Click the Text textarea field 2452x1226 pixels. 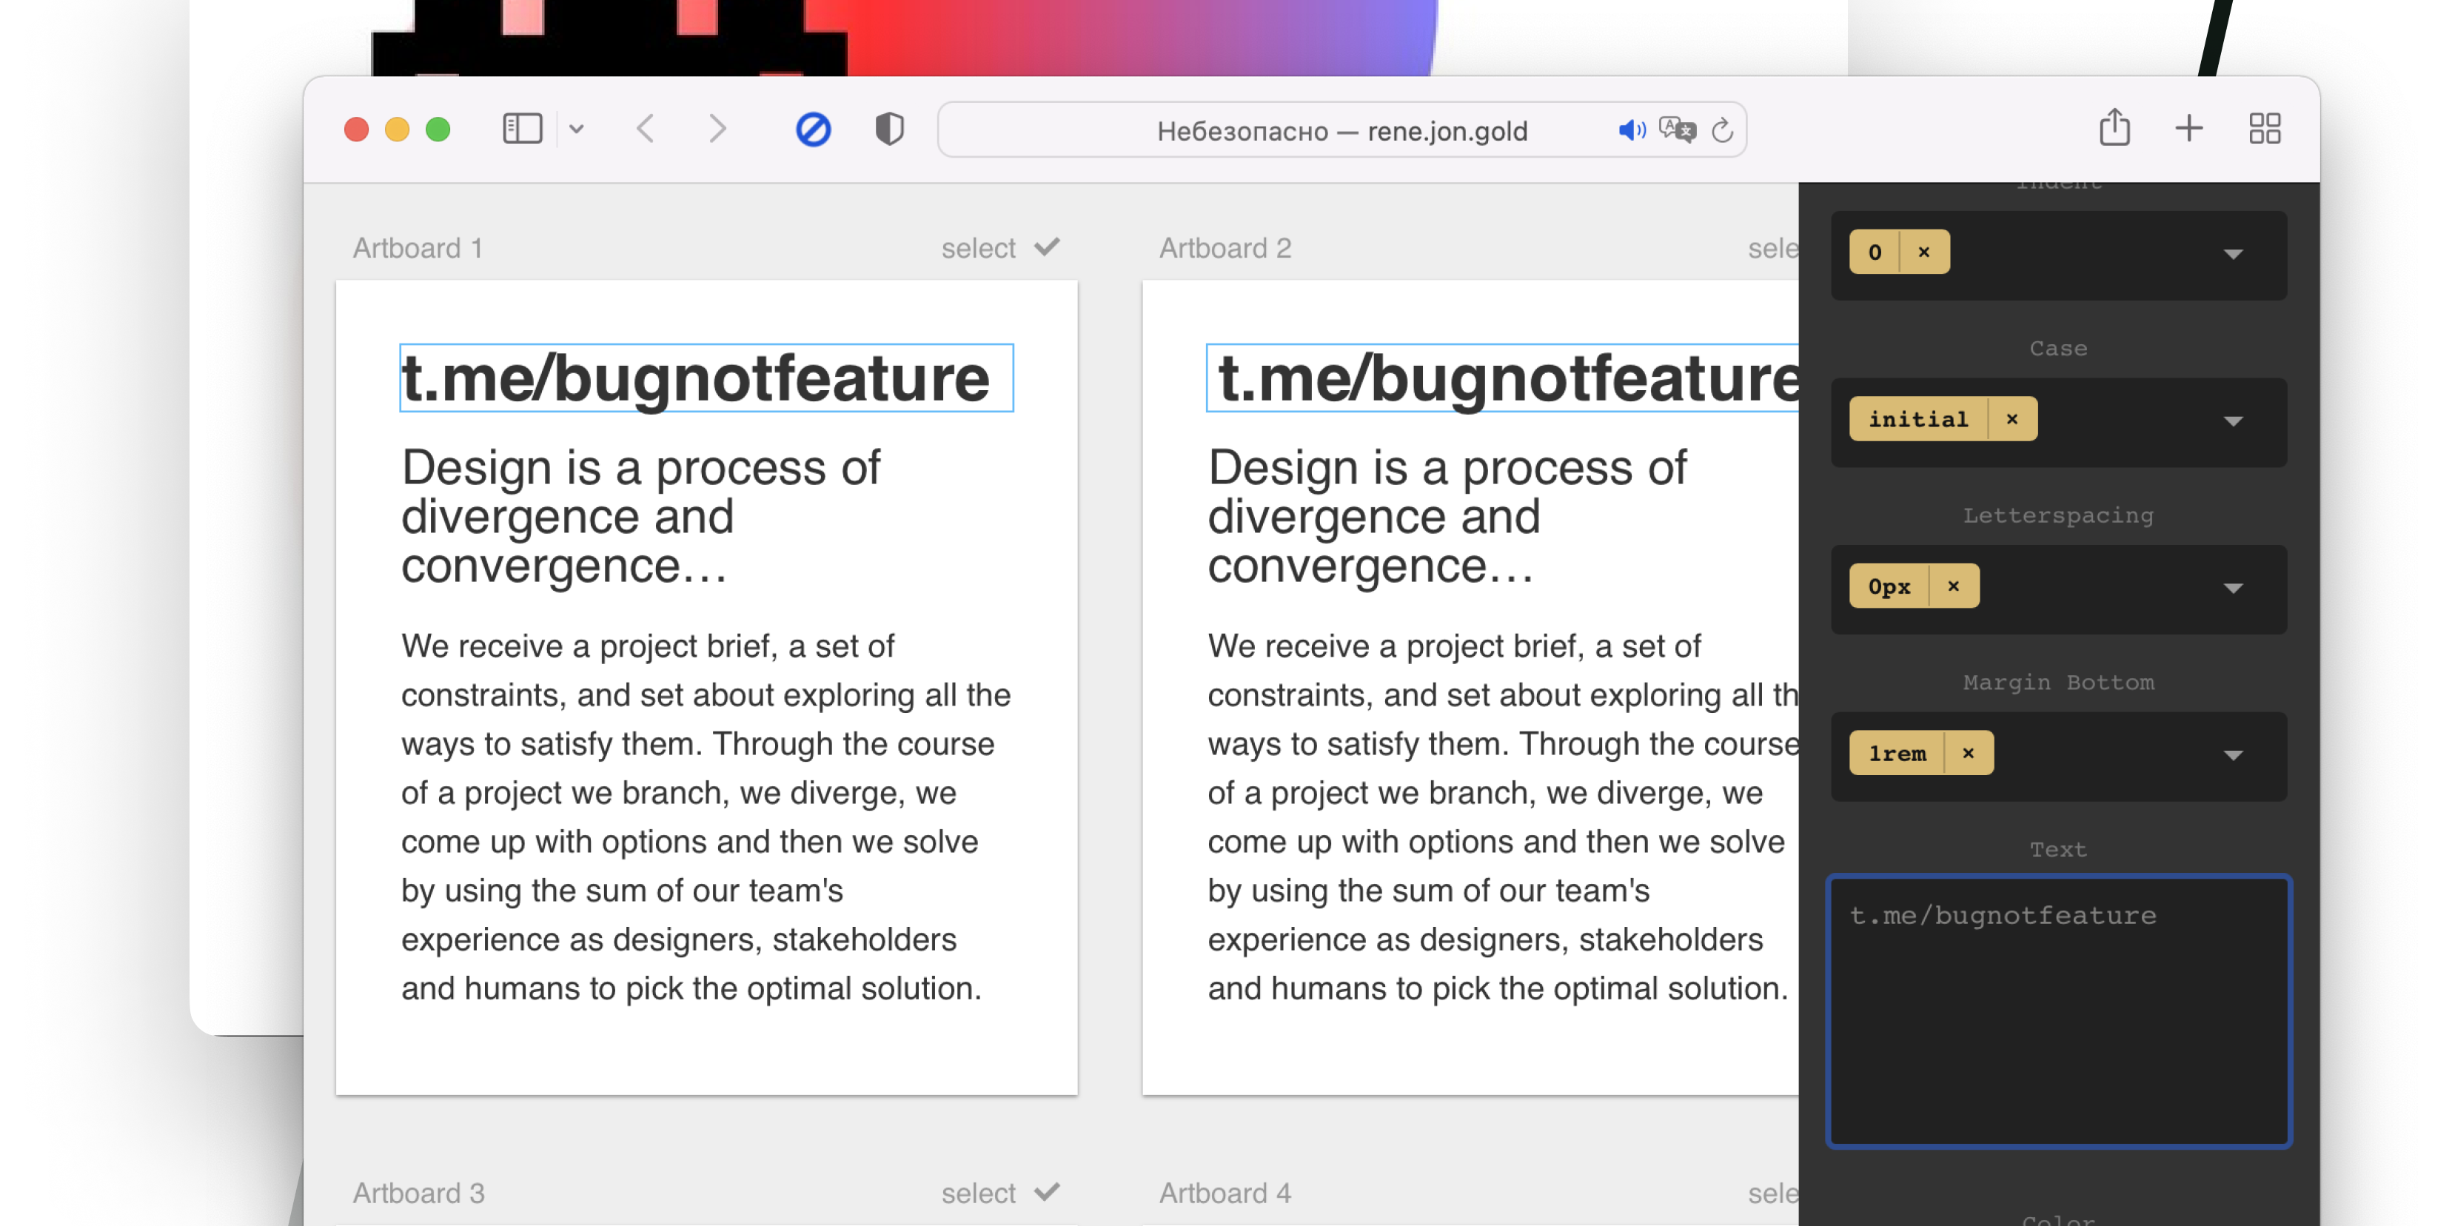pos(2058,1011)
